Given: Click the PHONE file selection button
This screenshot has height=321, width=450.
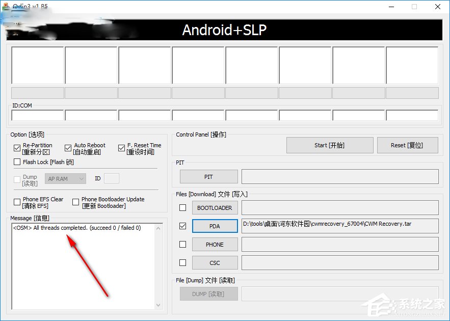Looking at the screenshot, I should [215, 244].
